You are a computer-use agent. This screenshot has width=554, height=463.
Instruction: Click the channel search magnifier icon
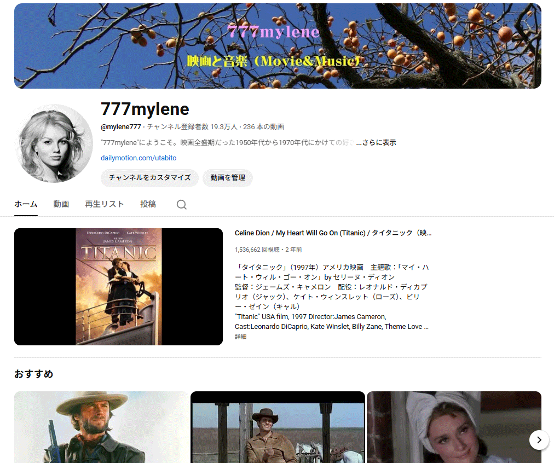(x=181, y=205)
